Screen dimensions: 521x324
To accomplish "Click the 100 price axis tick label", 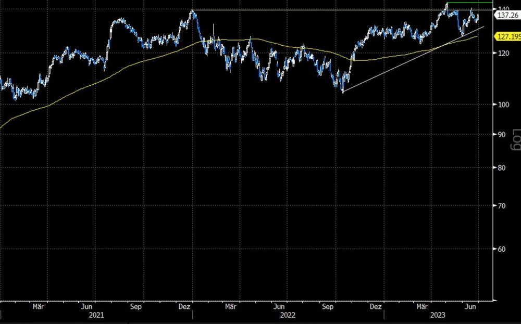I will 503,105.
